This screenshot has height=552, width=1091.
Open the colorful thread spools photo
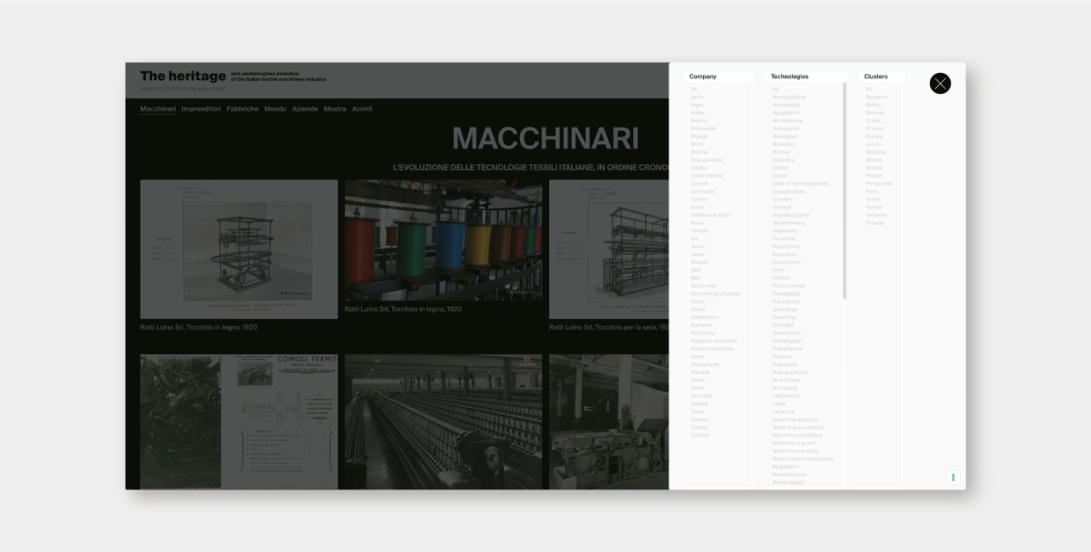(x=443, y=240)
